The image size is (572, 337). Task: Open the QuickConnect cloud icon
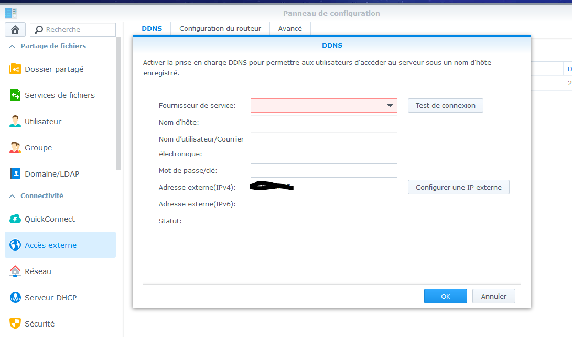(15, 219)
